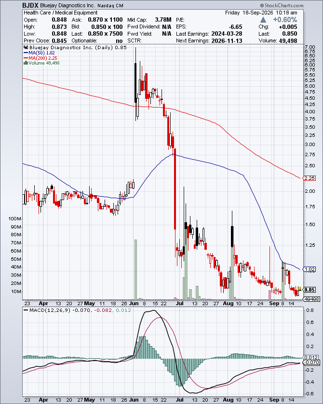
Task: Click the 0.85 last price tag
Action: click(310, 290)
